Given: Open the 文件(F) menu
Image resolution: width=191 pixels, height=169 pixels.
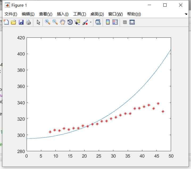Looking at the screenshot, I should pos(11,14).
